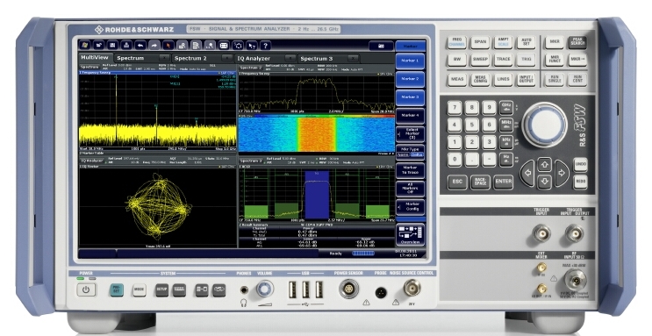Click the save floppy disk icon
652x336 pixels.
pos(111,46)
